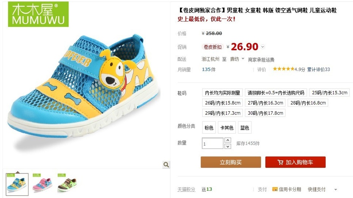Click the 立刻购买 buy now button
Viewport: 353px width, 198px height.
[231, 162]
